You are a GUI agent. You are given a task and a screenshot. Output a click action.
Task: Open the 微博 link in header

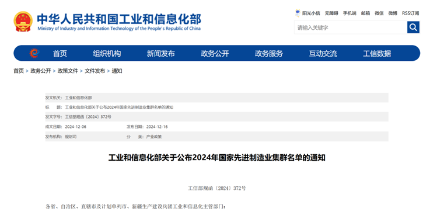tap(393, 13)
